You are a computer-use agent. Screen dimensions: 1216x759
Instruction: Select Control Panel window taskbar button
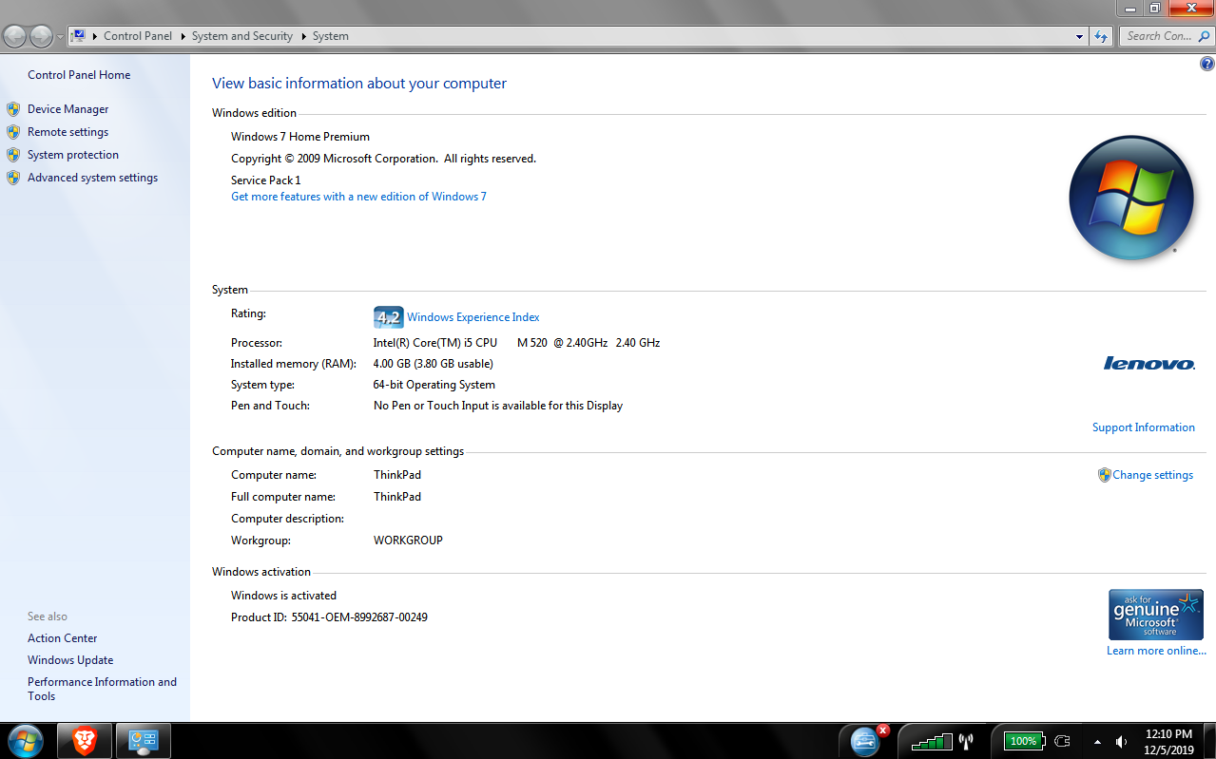point(144,741)
